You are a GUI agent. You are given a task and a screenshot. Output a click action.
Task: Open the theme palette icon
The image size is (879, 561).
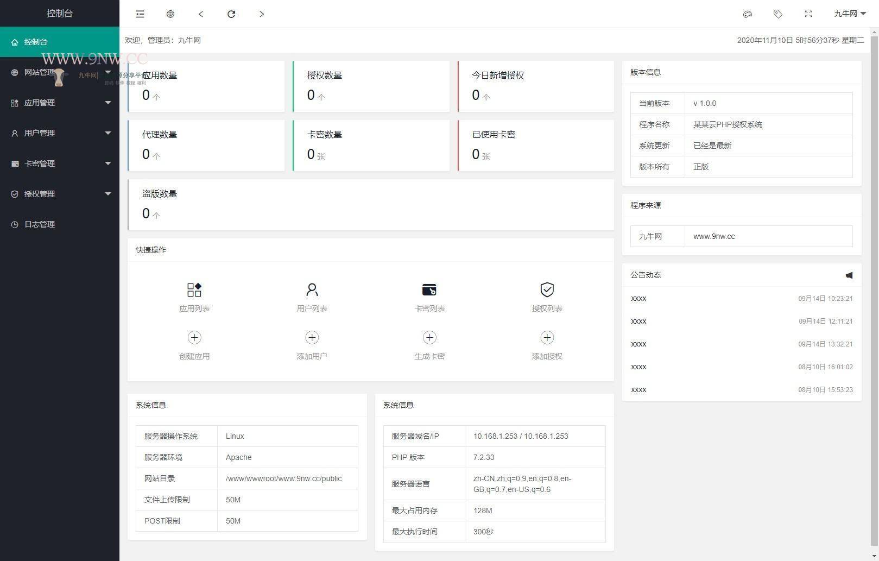[x=748, y=14]
